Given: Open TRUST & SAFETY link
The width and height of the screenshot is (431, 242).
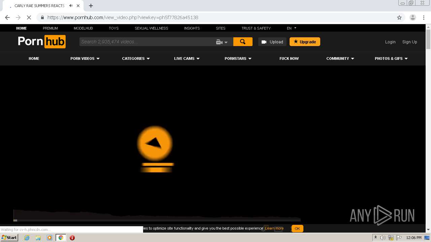Looking at the screenshot, I should [x=256, y=28].
